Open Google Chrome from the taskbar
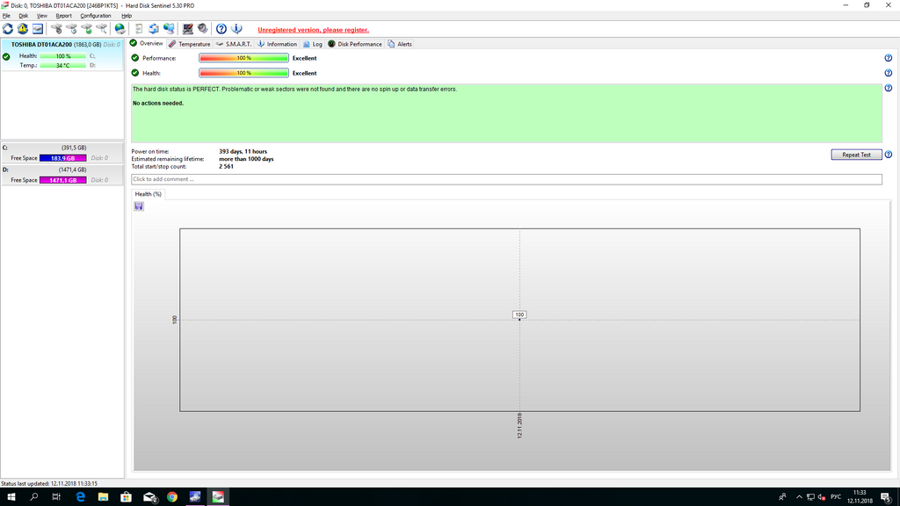The height and width of the screenshot is (506, 900). [x=172, y=497]
